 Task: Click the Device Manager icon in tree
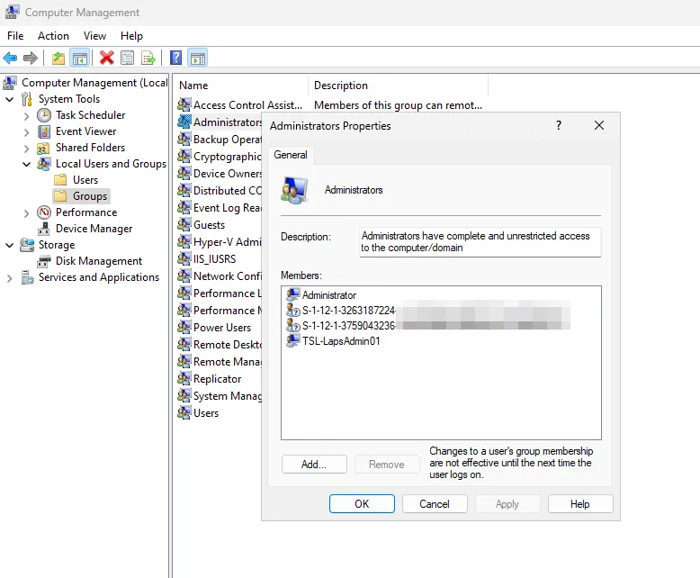pyautogui.click(x=44, y=229)
